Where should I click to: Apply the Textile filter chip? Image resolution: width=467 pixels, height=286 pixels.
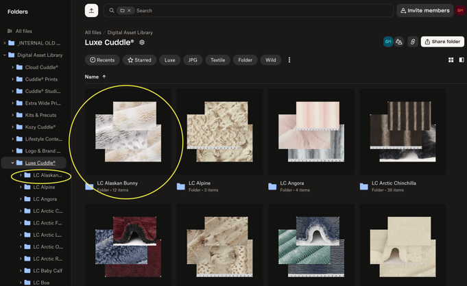click(x=217, y=60)
